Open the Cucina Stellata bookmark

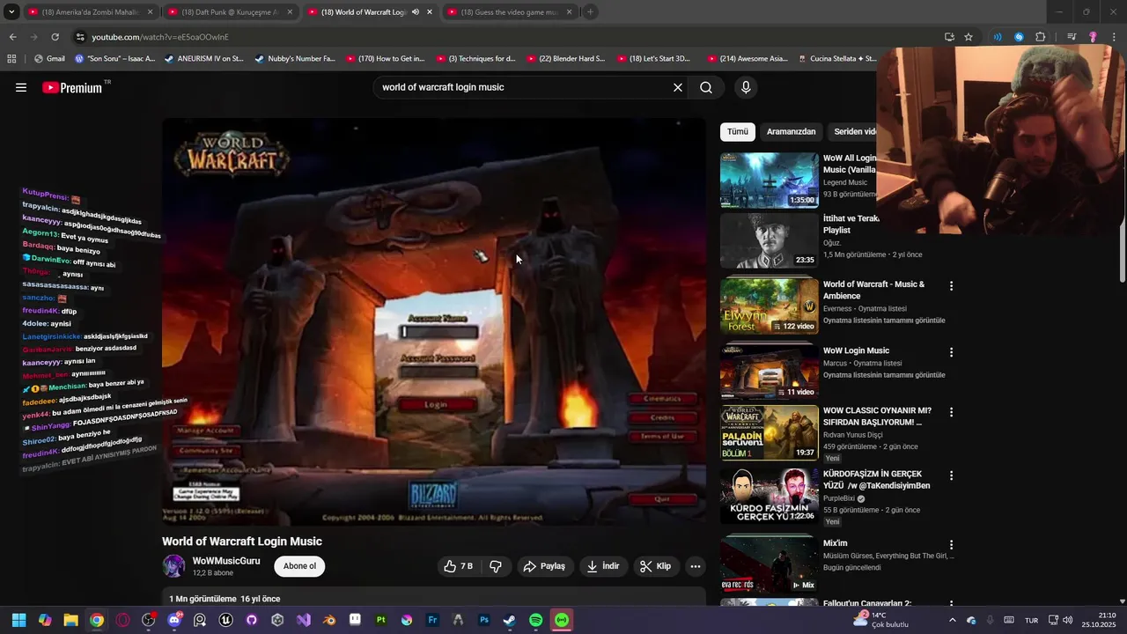(x=837, y=59)
